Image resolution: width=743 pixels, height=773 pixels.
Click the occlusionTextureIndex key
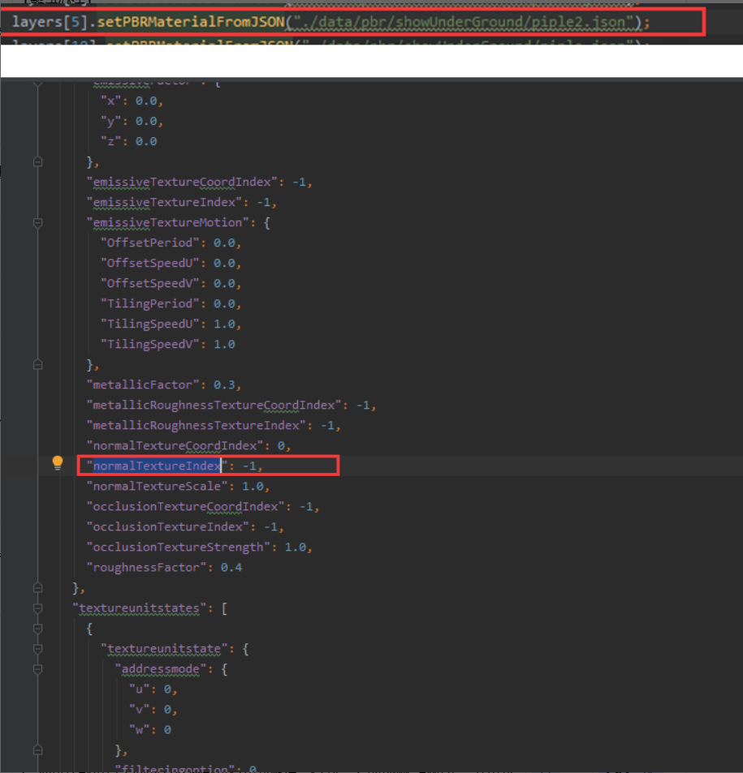click(x=168, y=526)
